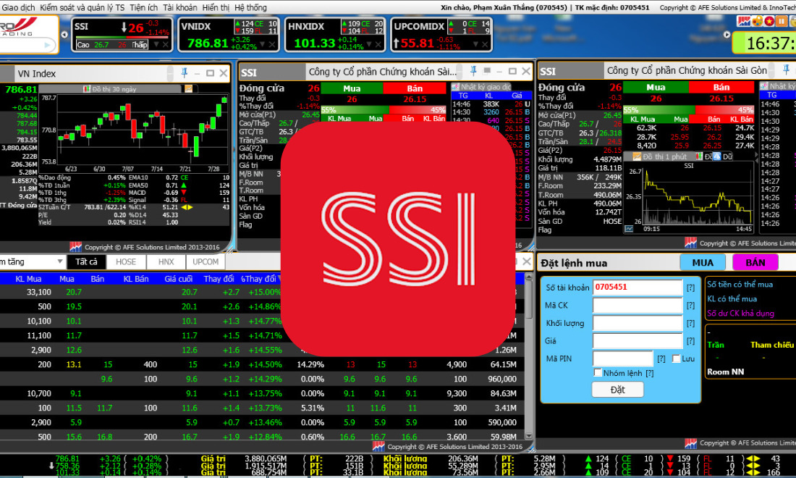Open the Hiển thị menu
Screen dimensions: 796x478
point(216,8)
